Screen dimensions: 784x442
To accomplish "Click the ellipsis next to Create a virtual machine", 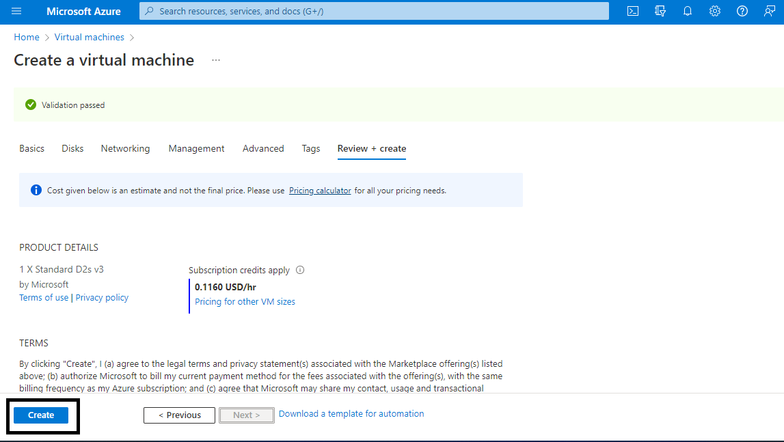I will click(215, 60).
